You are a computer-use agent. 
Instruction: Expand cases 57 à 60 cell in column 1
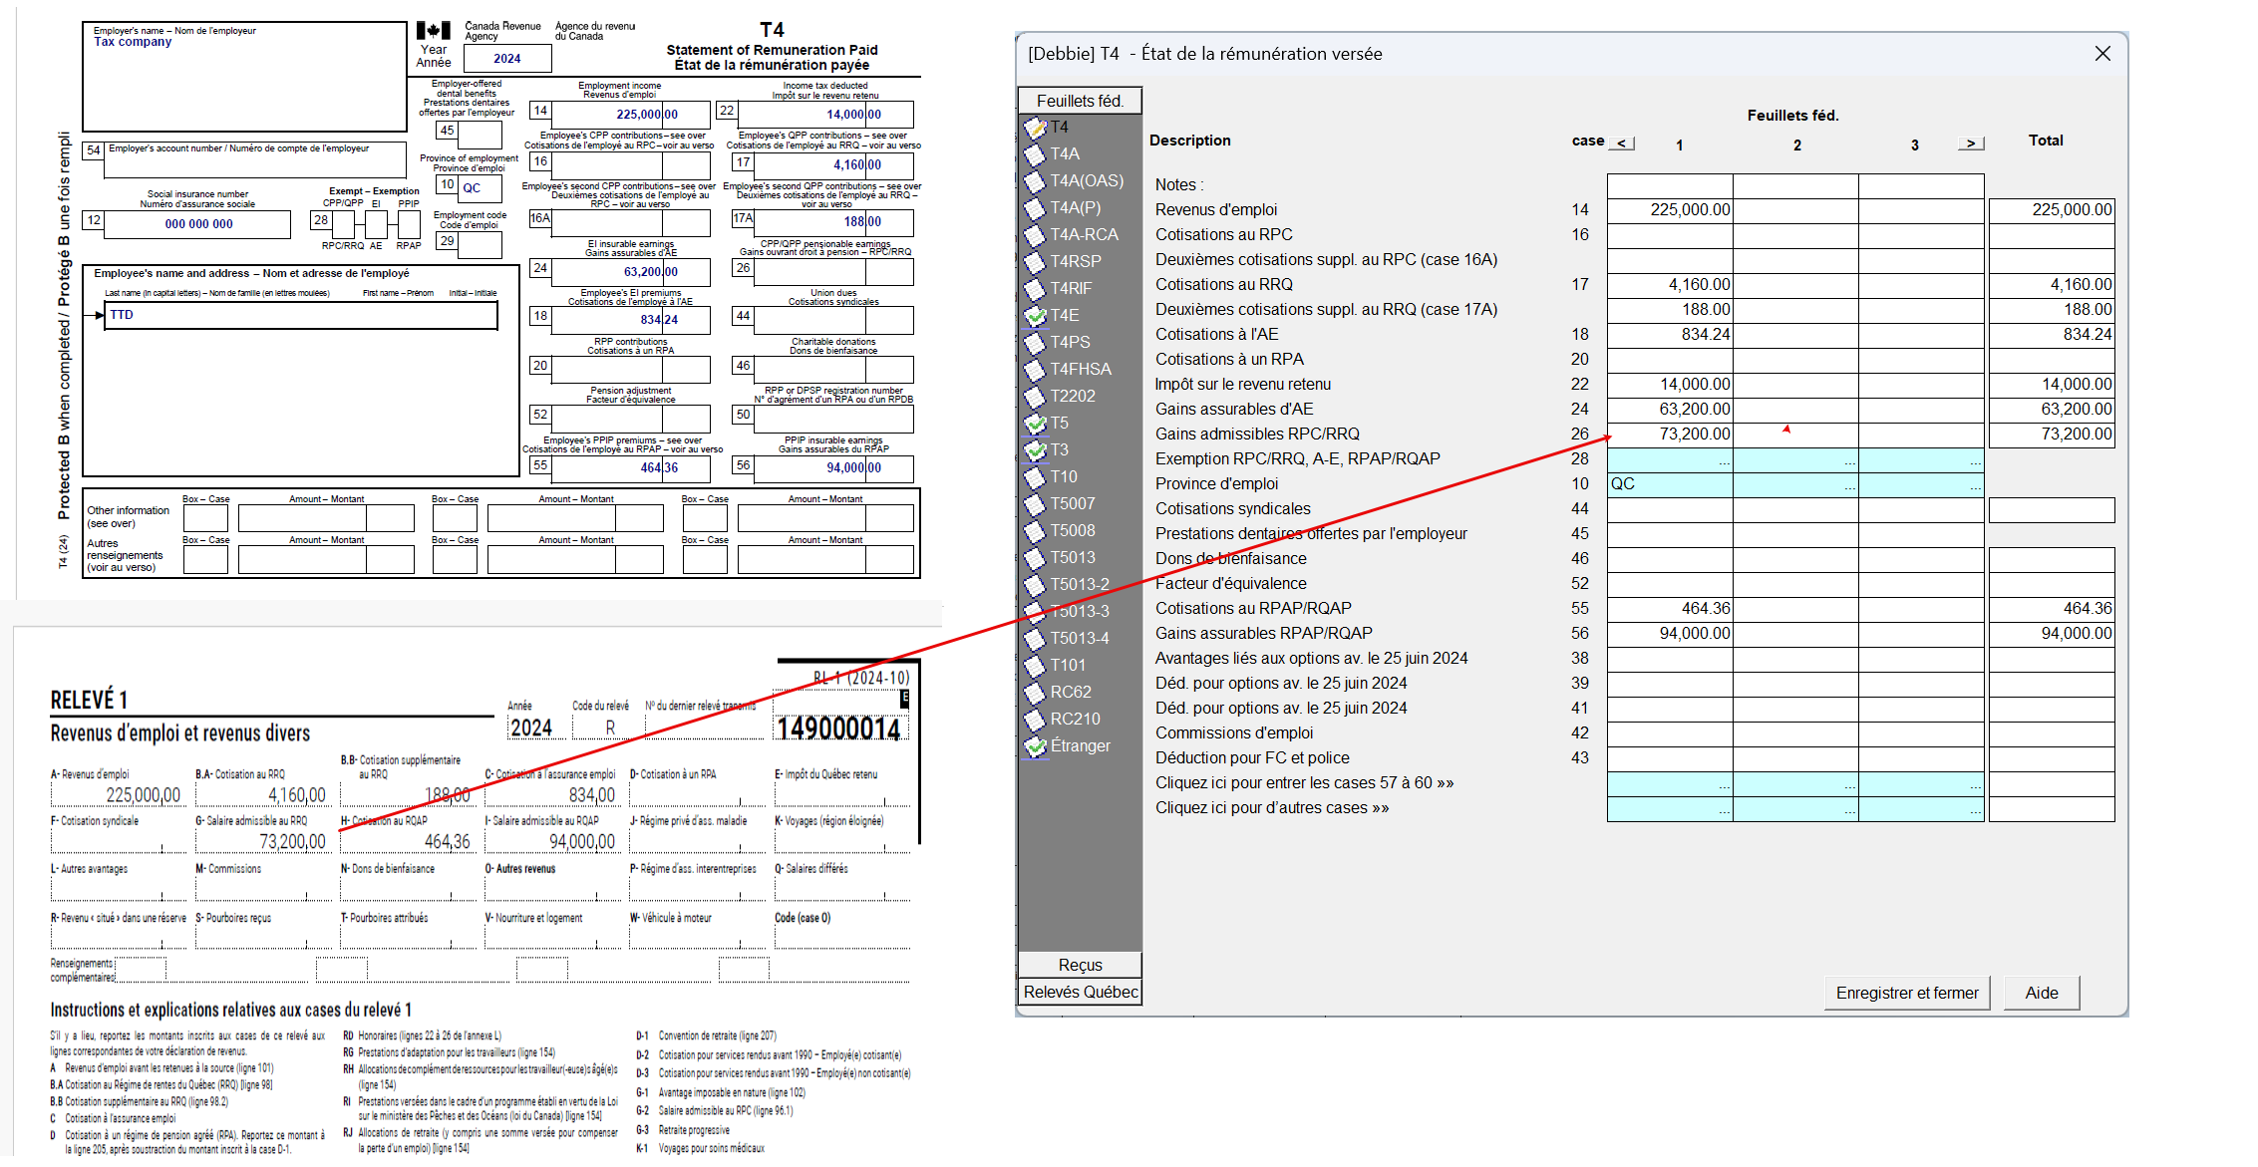pyautogui.click(x=1670, y=783)
